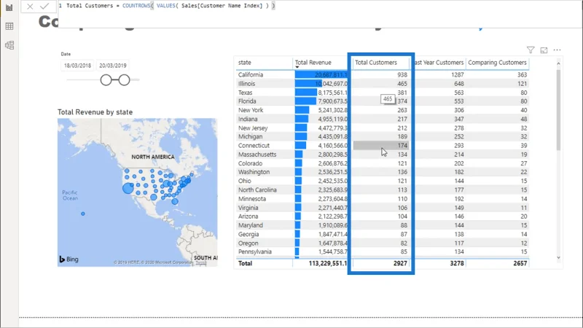The image size is (583, 328).
Task: Click Connecticut's Total Customers value 174
Action: point(402,145)
